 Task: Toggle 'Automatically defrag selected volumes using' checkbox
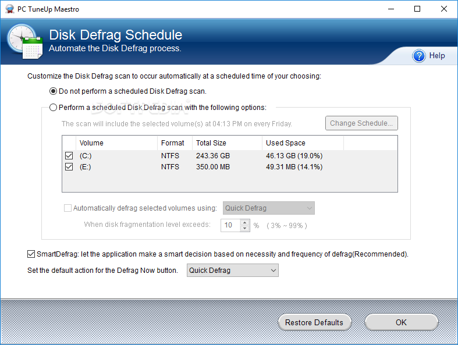(x=68, y=208)
